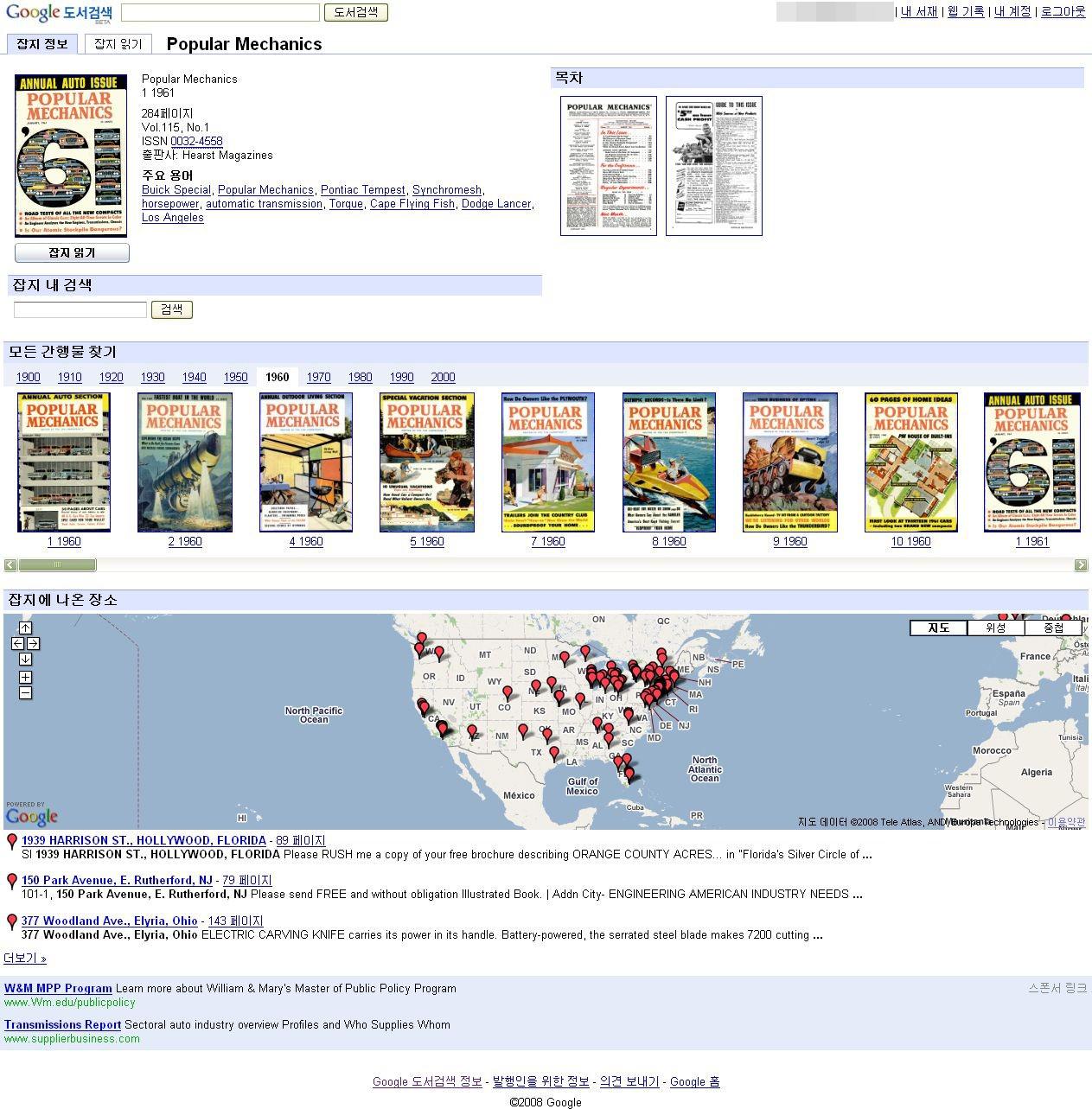The width and height of the screenshot is (1092, 1109).
Task: Open the 잡지 읽기 tab
Action: [118, 44]
